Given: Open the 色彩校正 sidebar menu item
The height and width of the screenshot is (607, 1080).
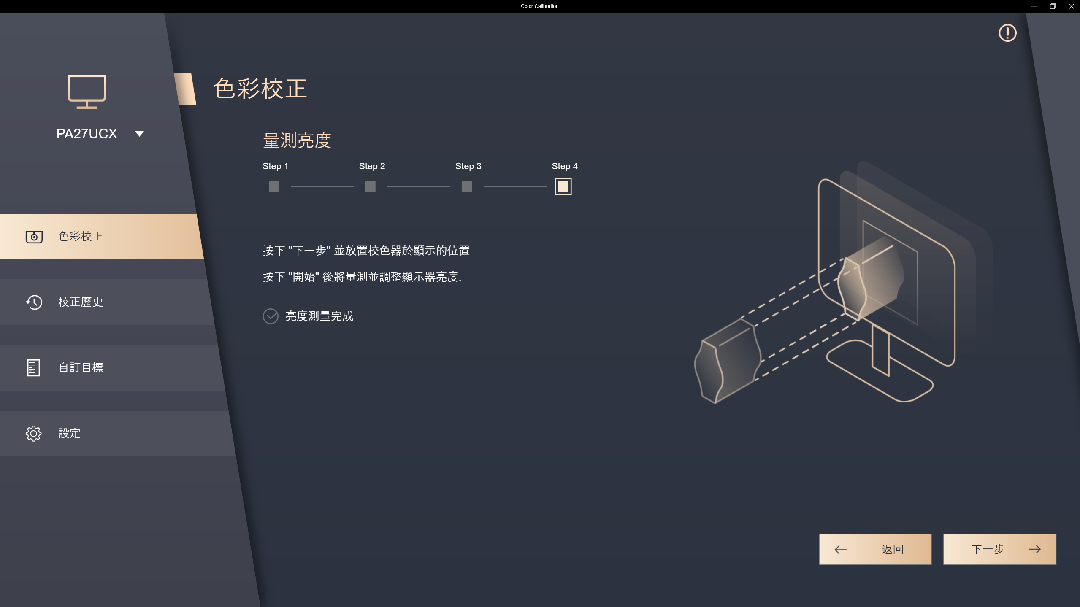Looking at the screenshot, I should (101, 236).
